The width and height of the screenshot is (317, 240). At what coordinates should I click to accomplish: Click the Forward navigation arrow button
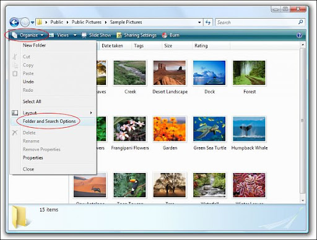(25, 22)
